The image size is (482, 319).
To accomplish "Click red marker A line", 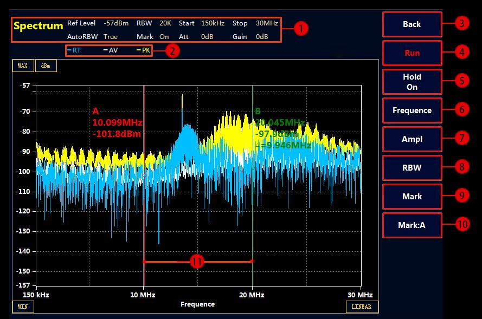I will tap(144, 206).
